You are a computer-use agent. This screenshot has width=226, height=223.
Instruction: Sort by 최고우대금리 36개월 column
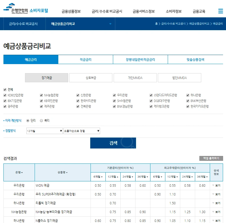tap(202, 177)
